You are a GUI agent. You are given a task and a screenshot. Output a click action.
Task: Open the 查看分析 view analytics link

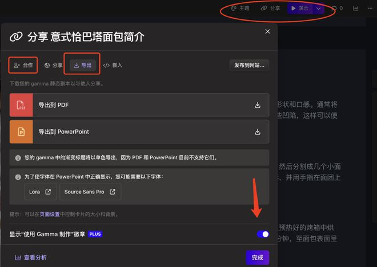pos(31,258)
